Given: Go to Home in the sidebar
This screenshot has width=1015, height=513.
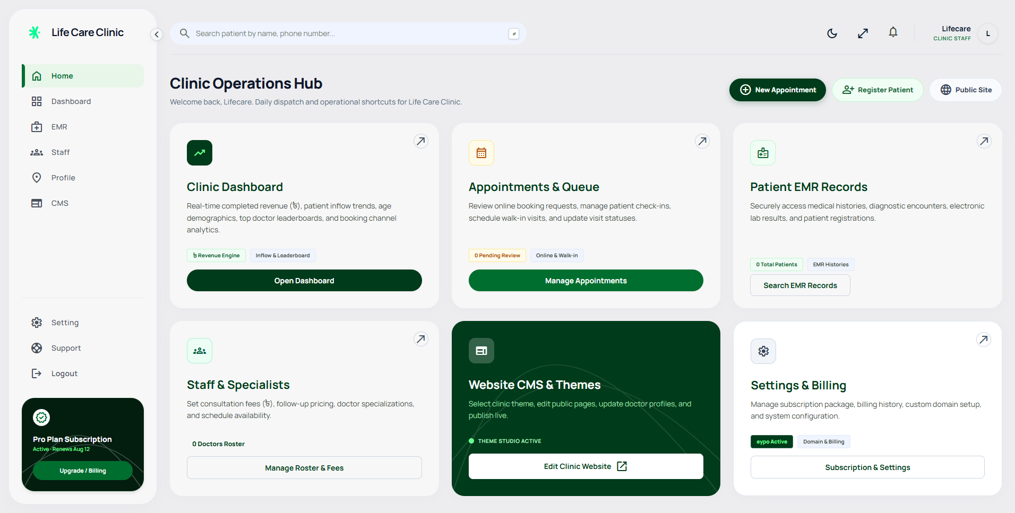Looking at the screenshot, I should pos(83,76).
